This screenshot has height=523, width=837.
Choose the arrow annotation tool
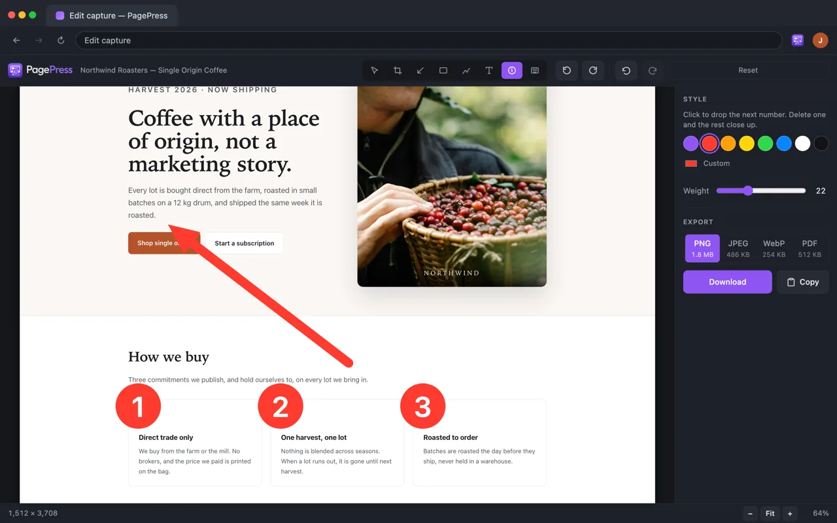pos(420,71)
